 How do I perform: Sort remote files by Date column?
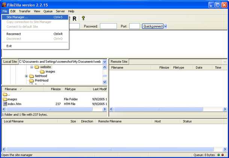click(203, 68)
